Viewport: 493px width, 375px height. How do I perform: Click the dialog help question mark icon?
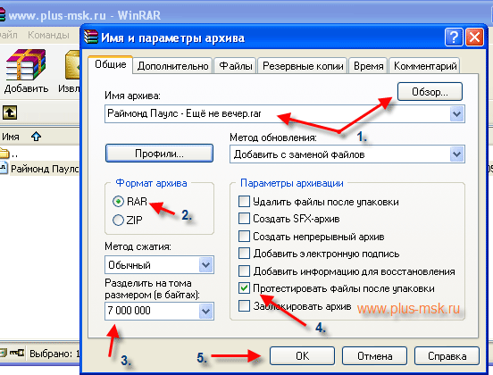(x=454, y=37)
